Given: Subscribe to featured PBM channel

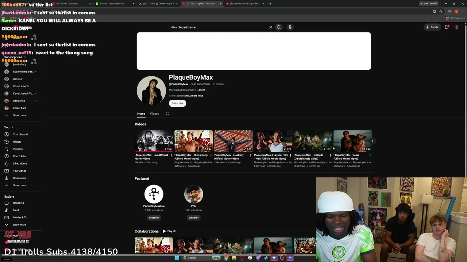Looking at the screenshot, I should click(x=194, y=218).
